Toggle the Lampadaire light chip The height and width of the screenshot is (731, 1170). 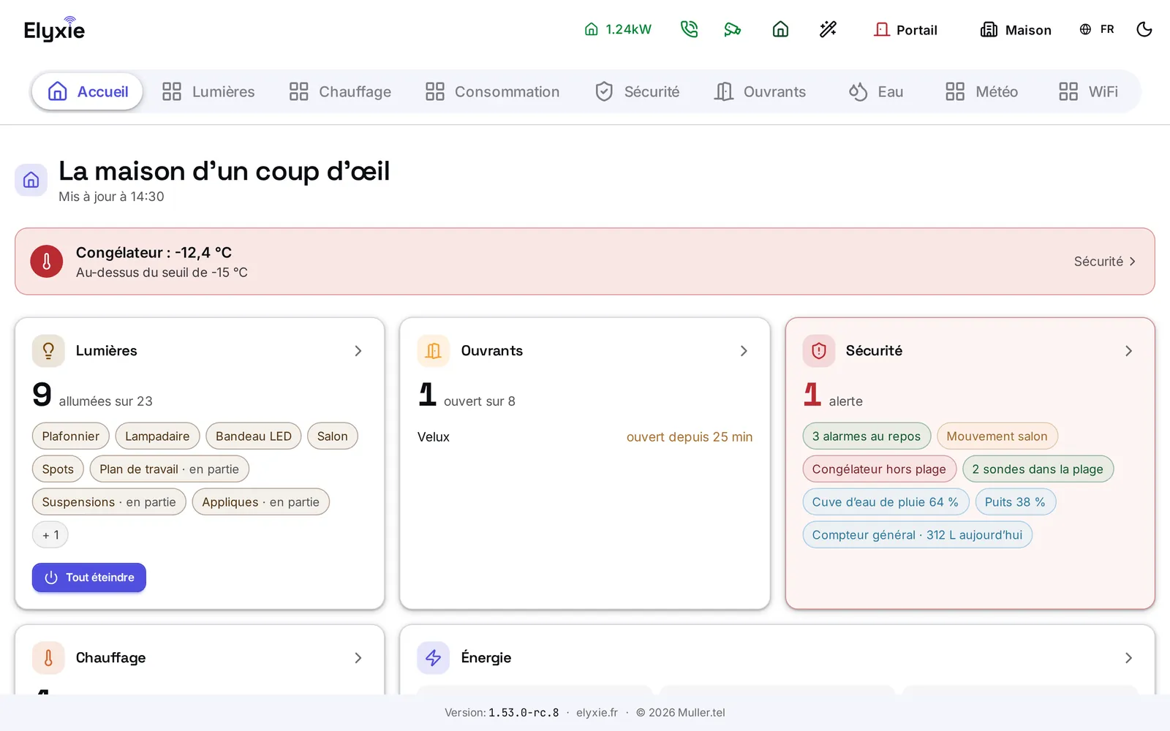point(157,436)
